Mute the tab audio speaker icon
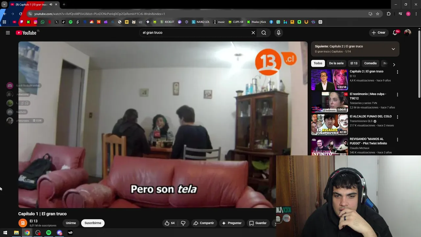This screenshot has height=237, width=421. 51,5
